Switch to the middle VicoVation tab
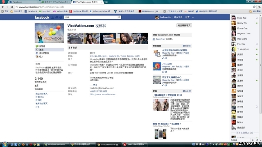Viewport: 262px width, 147px height. pos(56,2)
